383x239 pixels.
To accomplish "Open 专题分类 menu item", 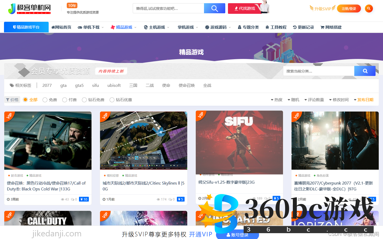I will pyautogui.click(x=248, y=27).
